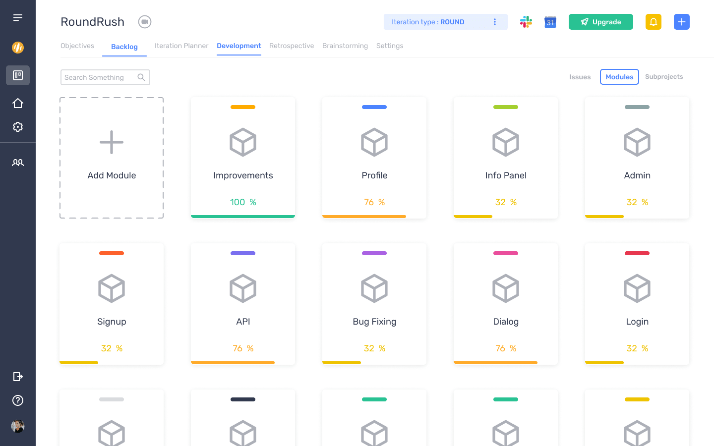714x446 pixels.
Task: Click the blue plus add button
Action: [682, 22]
